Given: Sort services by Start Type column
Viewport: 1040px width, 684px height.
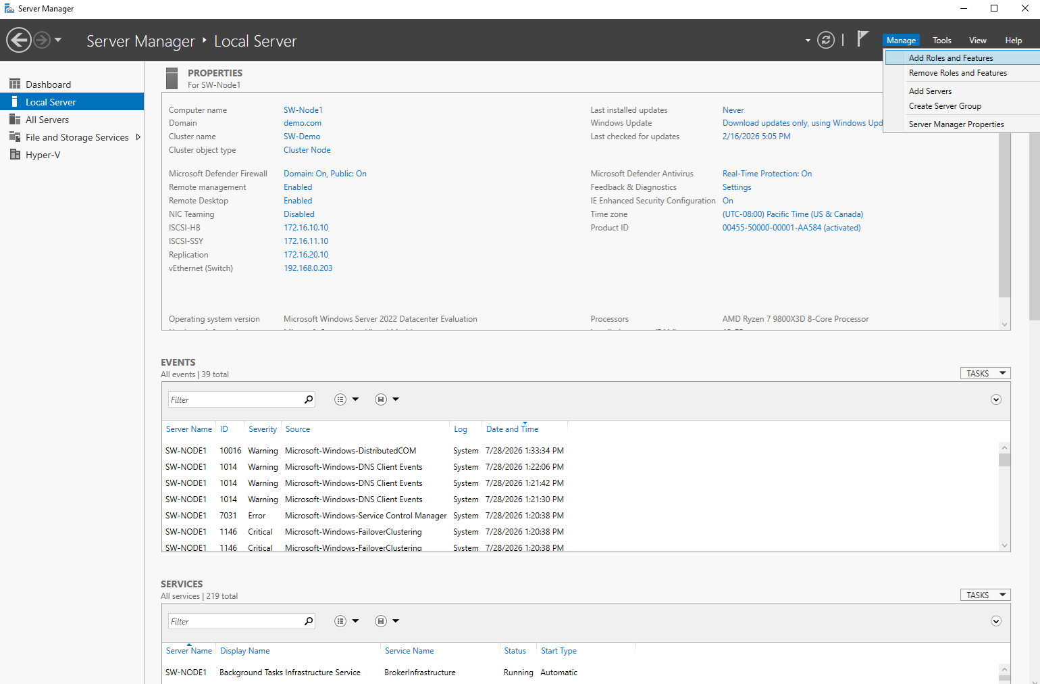Looking at the screenshot, I should pyautogui.click(x=558, y=651).
